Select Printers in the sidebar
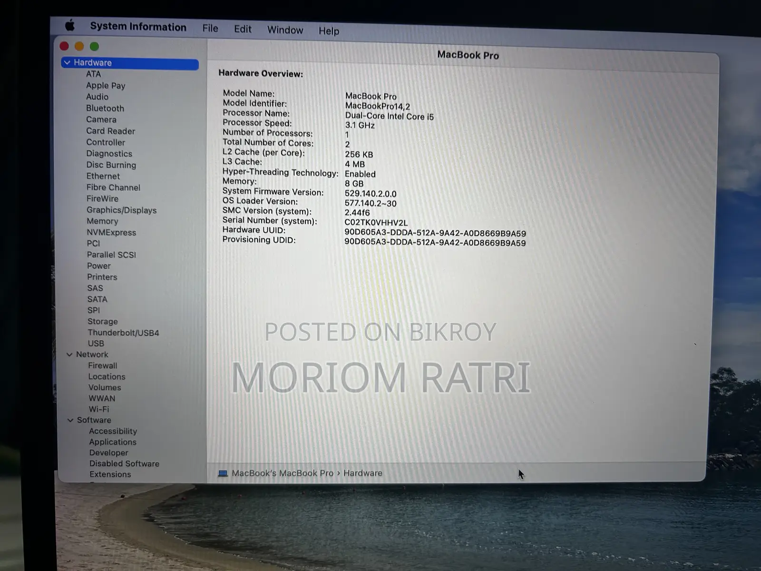 click(102, 277)
